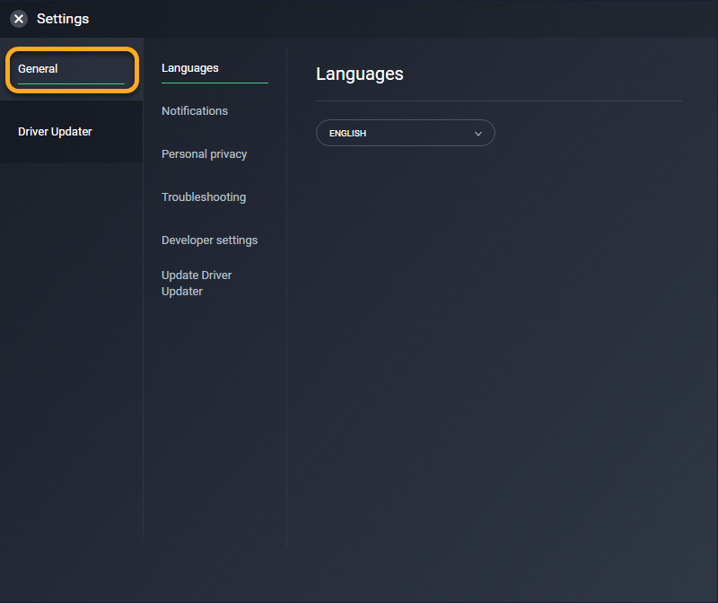Click the white underline beneath General
This screenshot has width=718, height=603.
[71, 83]
